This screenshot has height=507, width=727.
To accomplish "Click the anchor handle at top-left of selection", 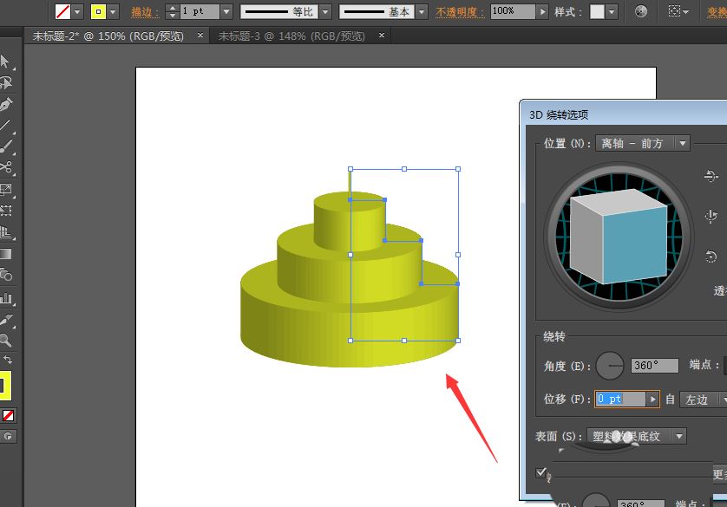I will tap(350, 169).
